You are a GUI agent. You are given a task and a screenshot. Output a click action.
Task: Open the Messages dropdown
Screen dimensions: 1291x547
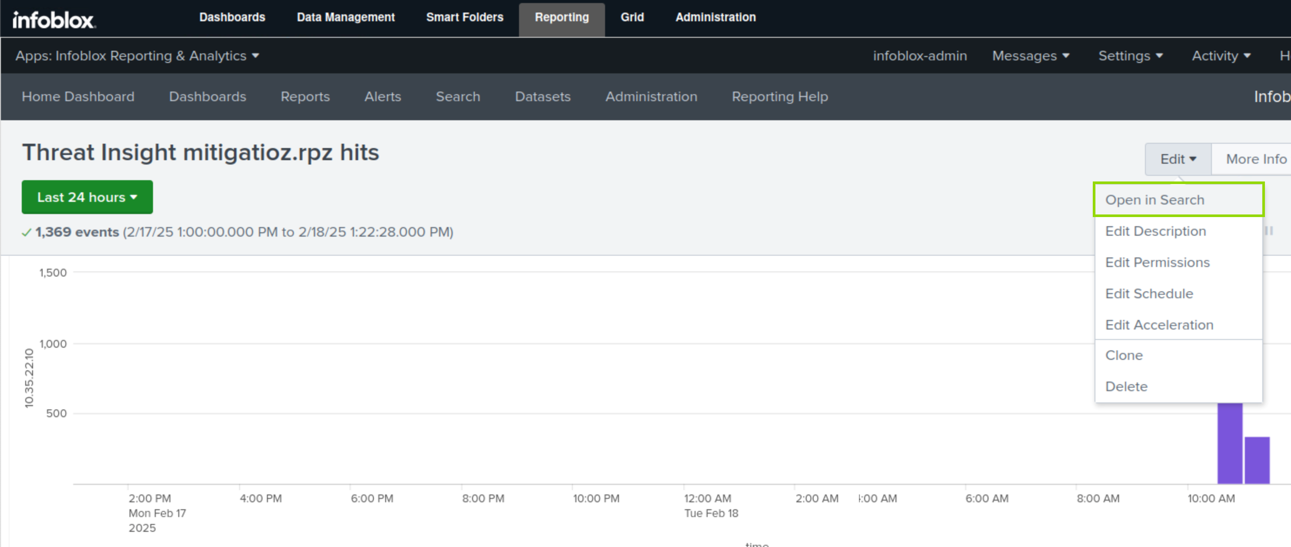point(1030,56)
